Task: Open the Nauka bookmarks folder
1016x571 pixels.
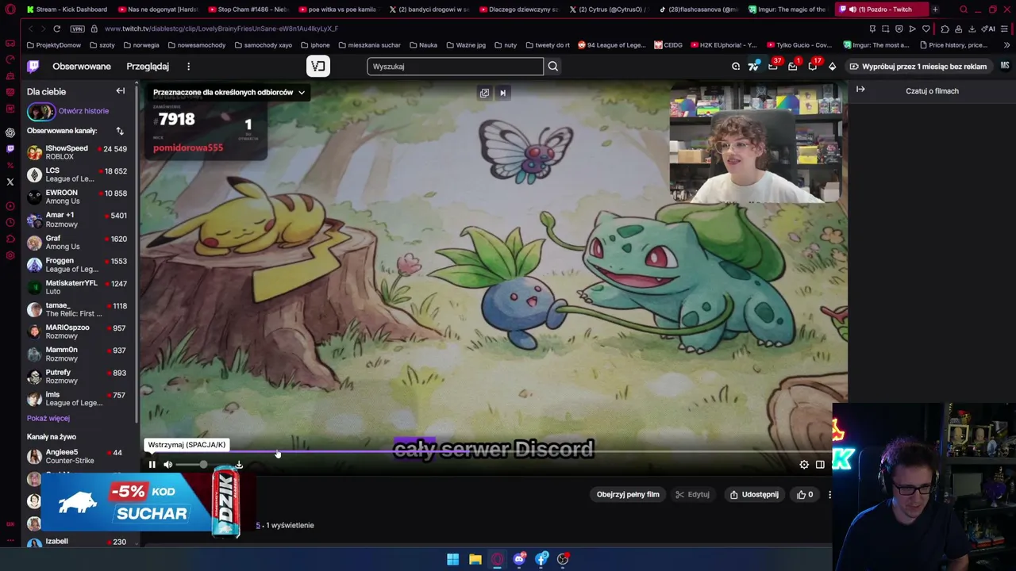Action: tap(423, 45)
